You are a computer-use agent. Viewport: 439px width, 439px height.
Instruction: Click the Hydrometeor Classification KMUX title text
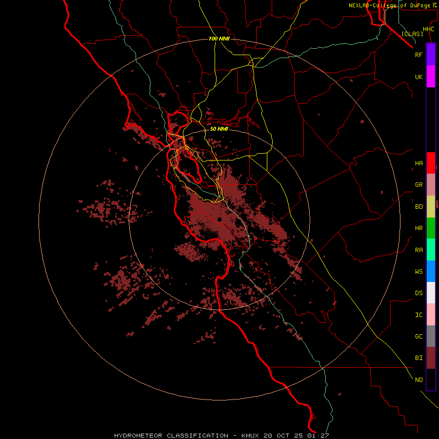pos(221,436)
